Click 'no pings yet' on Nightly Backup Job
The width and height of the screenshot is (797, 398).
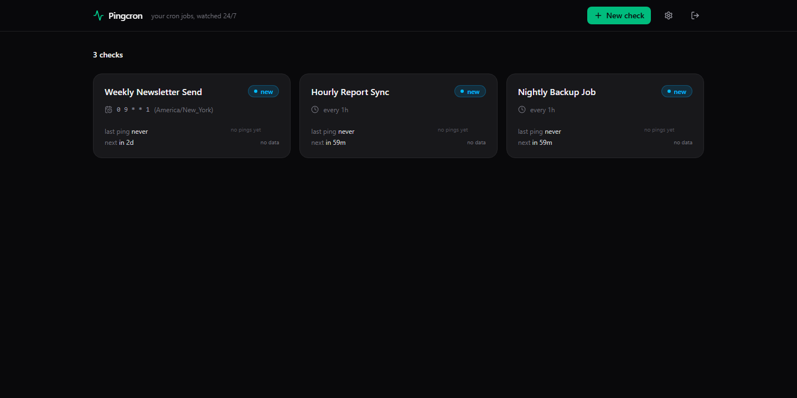pyautogui.click(x=659, y=130)
